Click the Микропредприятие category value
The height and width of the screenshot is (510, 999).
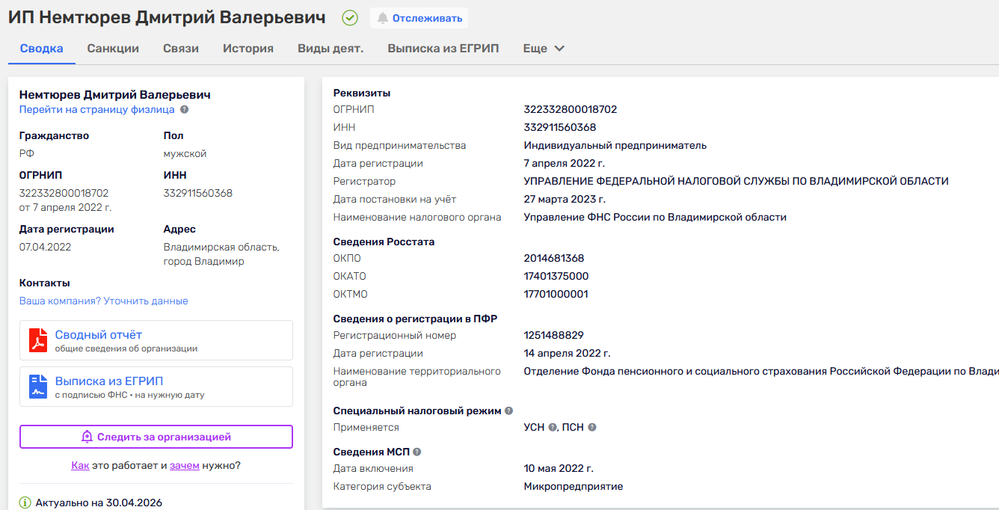pyautogui.click(x=574, y=487)
